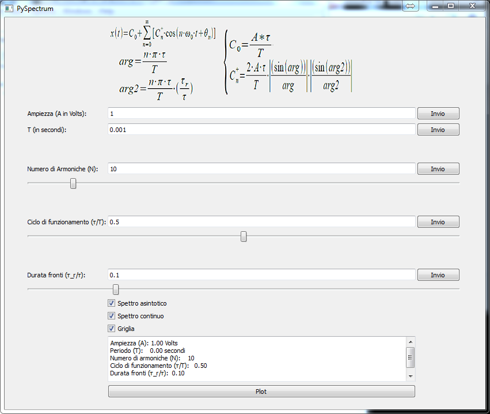Select the Durata fronti slider handle
Viewport: 490px width, 414px height.
point(115,289)
